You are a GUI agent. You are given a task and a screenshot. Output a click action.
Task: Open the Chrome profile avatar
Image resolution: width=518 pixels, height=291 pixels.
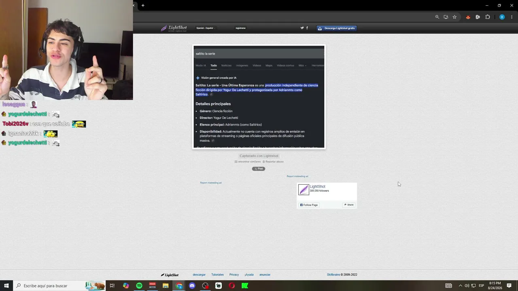502,17
